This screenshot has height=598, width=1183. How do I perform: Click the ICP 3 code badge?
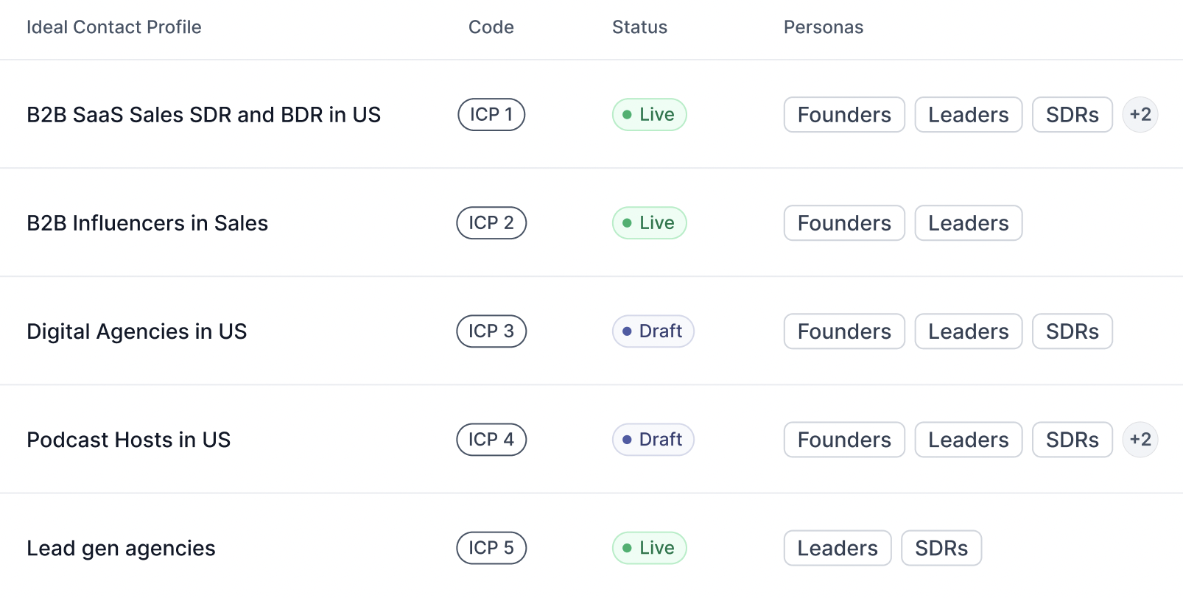pyautogui.click(x=491, y=331)
